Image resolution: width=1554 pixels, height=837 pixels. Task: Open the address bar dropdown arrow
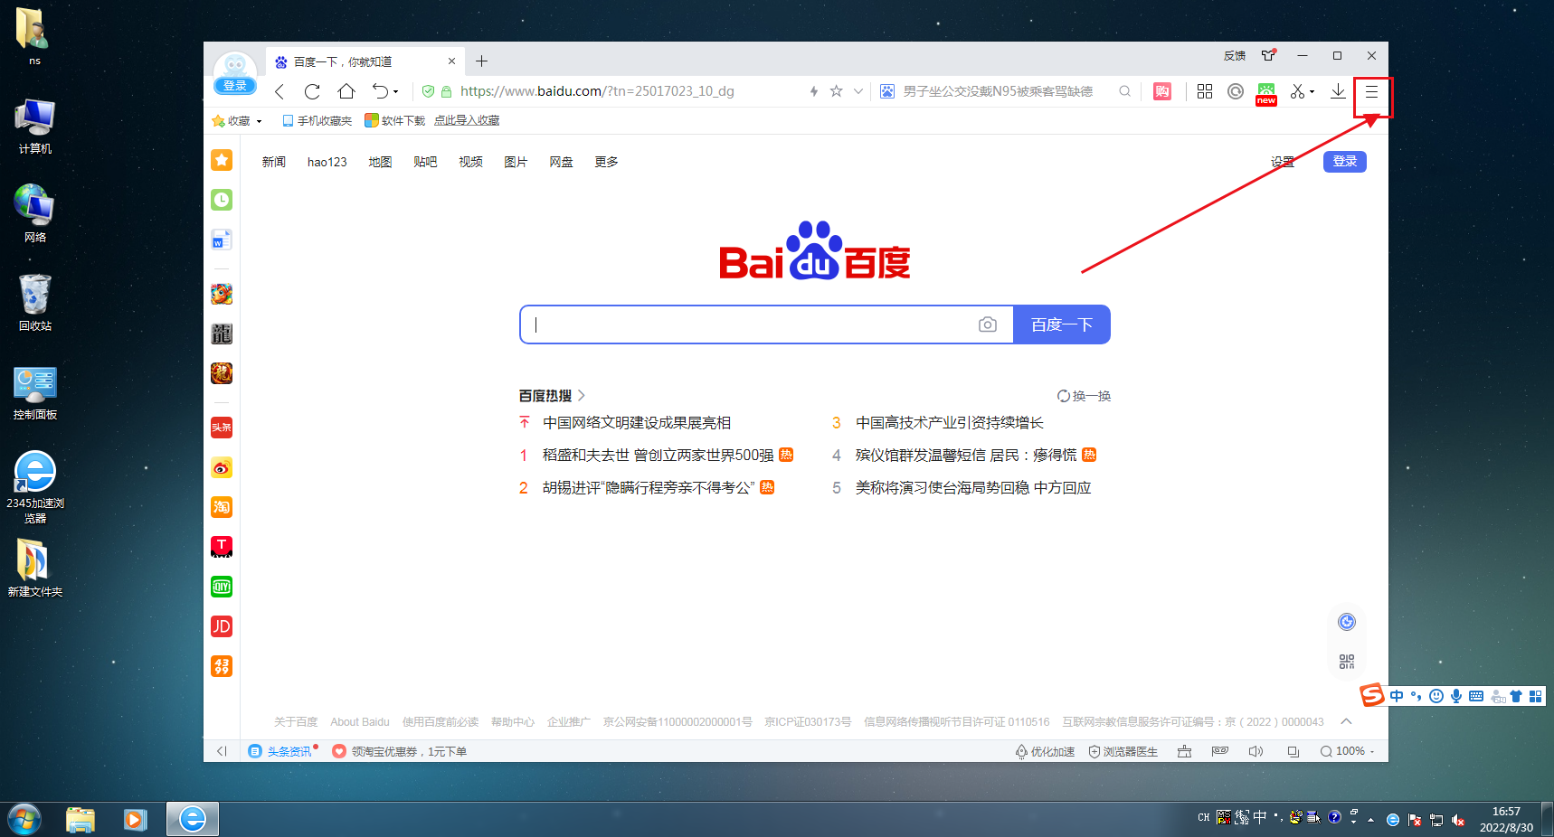[x=858, y=91]
